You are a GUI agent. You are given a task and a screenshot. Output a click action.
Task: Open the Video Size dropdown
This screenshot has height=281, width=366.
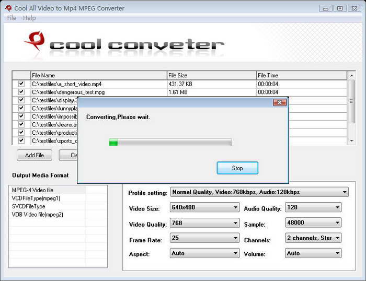204,207
